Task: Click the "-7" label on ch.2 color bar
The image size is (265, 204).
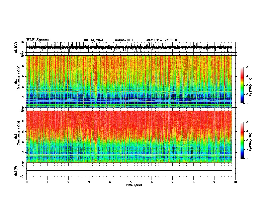Action: click(x=247, y=158)
